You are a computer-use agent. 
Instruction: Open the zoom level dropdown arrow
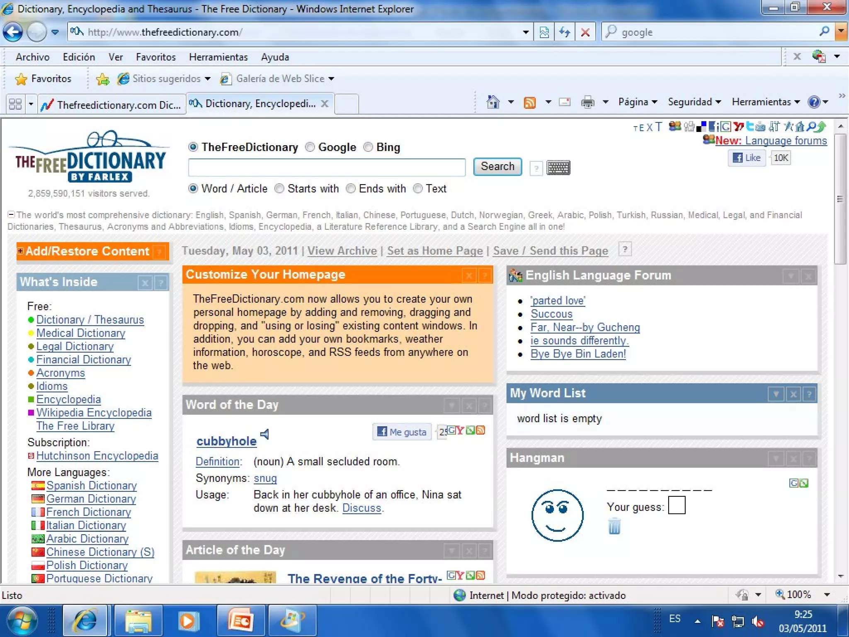pos(827,595)
